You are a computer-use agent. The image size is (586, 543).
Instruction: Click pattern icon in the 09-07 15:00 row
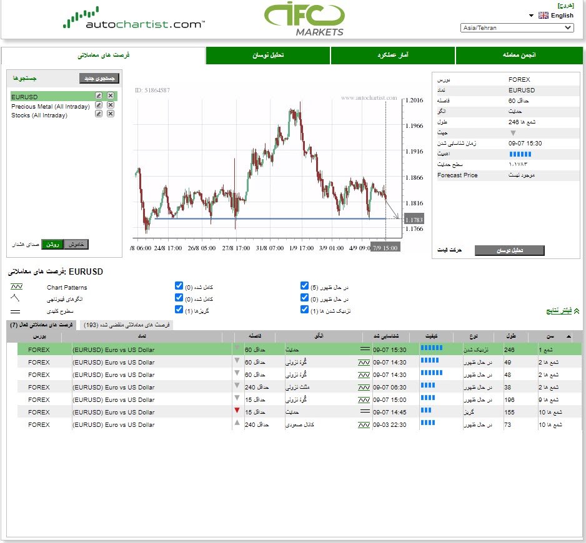pos(364,400)
